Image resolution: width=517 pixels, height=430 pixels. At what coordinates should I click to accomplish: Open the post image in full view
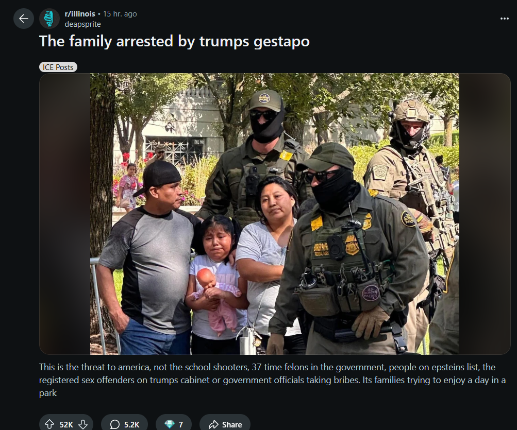275,214
